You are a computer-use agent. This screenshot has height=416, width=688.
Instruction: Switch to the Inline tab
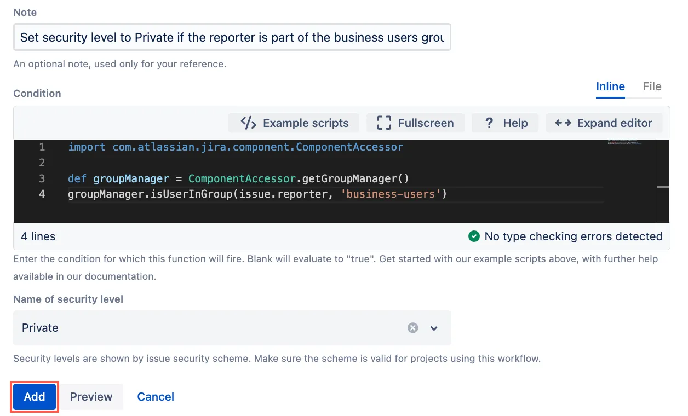click(610, 86)
